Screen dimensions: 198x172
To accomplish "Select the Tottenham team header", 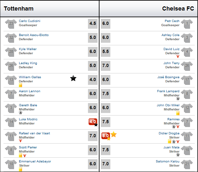I will point(19,9).
